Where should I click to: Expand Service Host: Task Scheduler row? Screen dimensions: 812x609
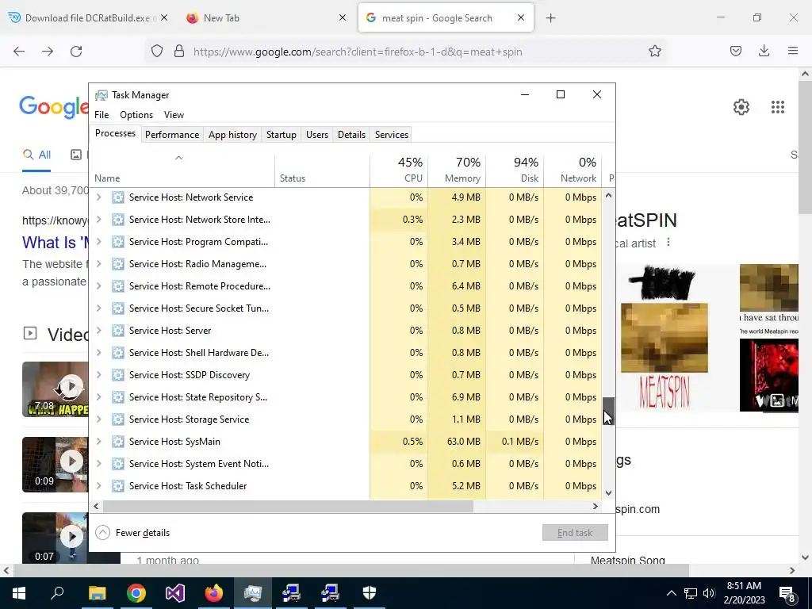click(99, 486)
